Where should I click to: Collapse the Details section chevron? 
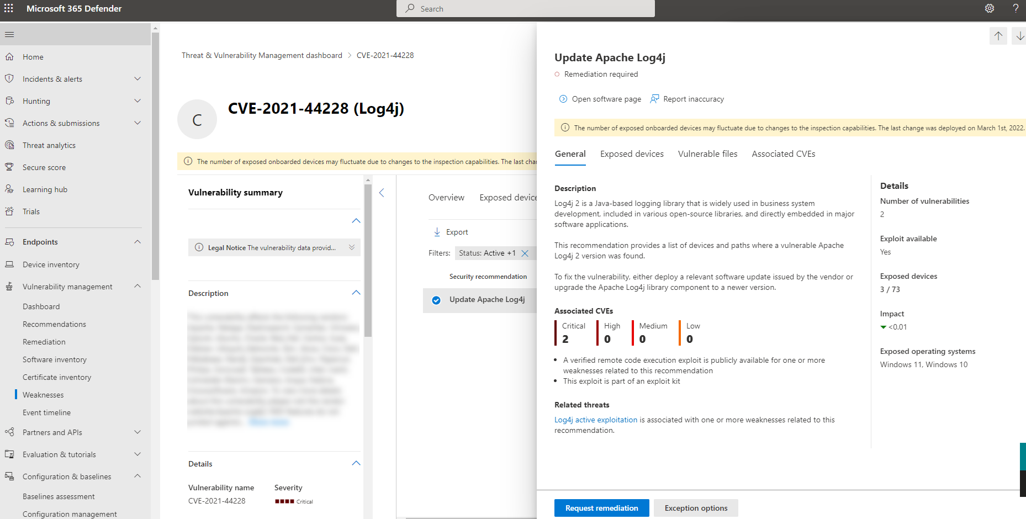(356, 463)
